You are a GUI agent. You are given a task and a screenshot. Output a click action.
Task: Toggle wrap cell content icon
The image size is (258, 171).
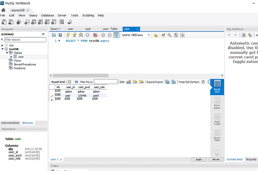(204, 82)
